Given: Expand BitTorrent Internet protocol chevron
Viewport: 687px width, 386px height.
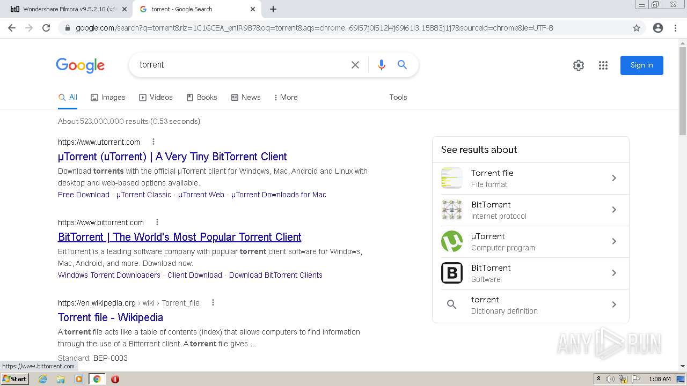Looking at the screenshot, I should tap(614, 210).
